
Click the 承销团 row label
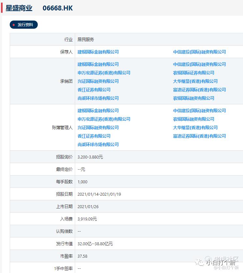coord(66,81)
